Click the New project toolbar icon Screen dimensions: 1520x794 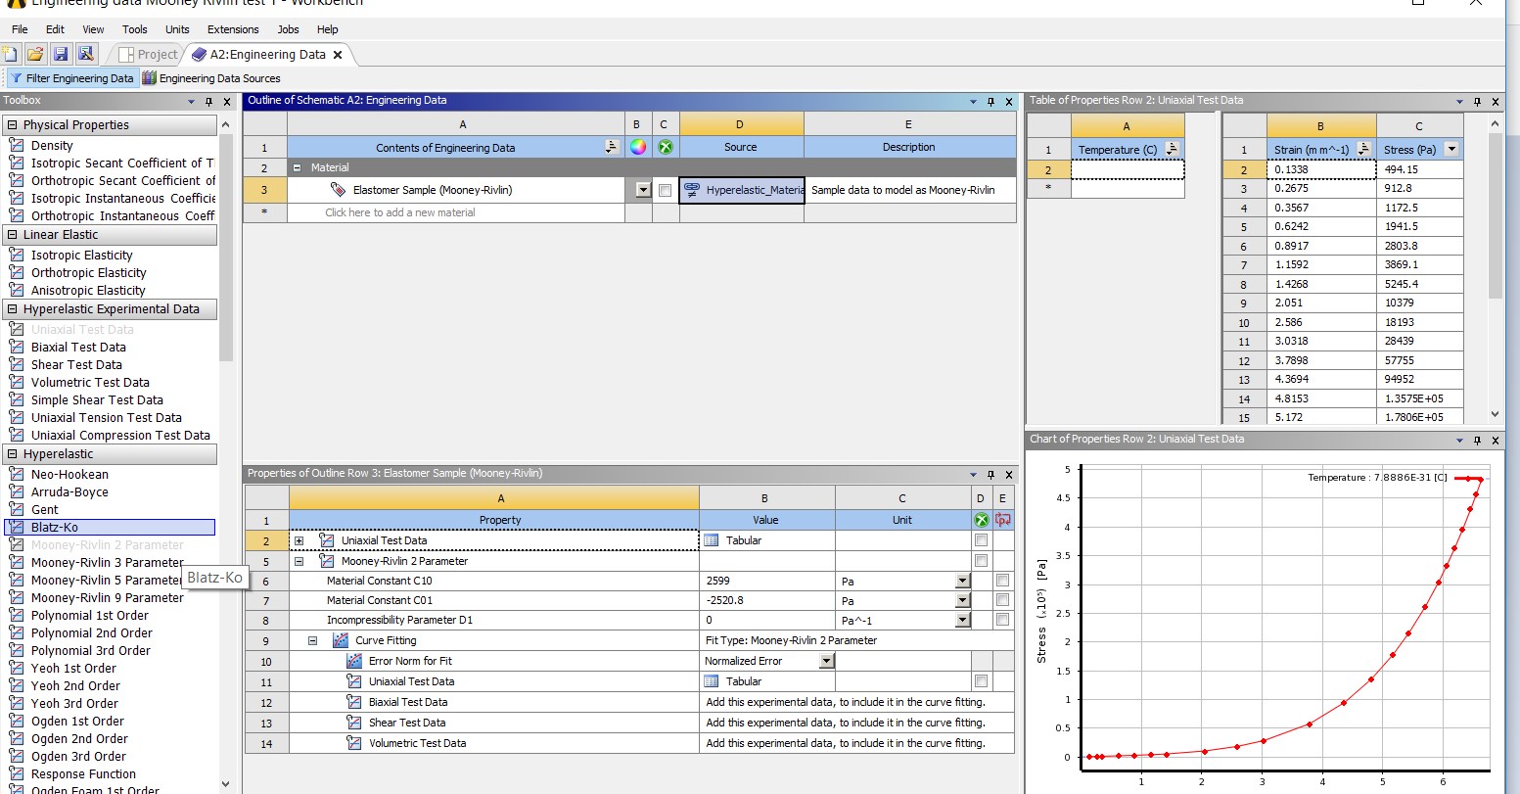click(x=11, y=55)
